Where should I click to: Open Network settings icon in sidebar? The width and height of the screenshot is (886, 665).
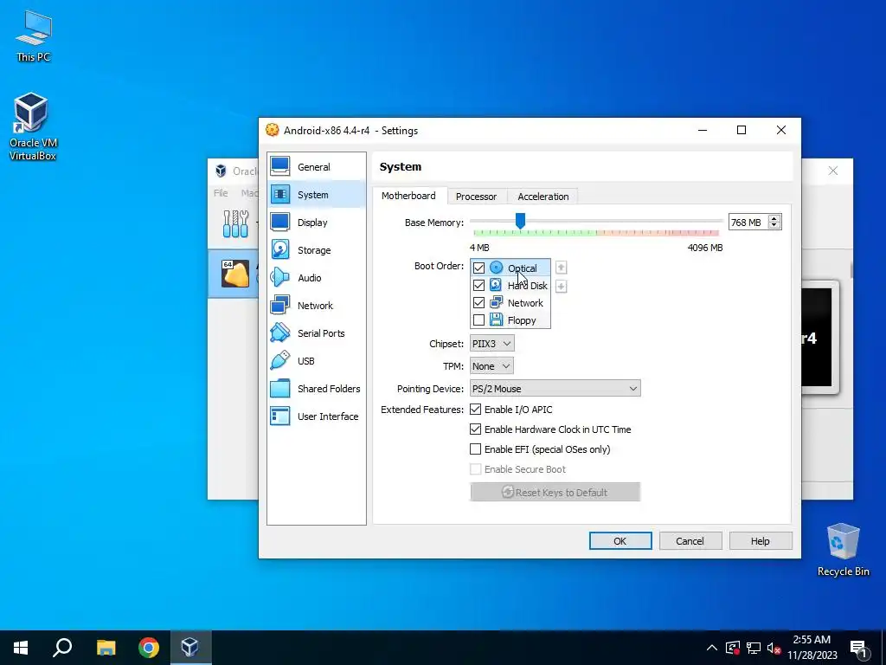[279, 305]
